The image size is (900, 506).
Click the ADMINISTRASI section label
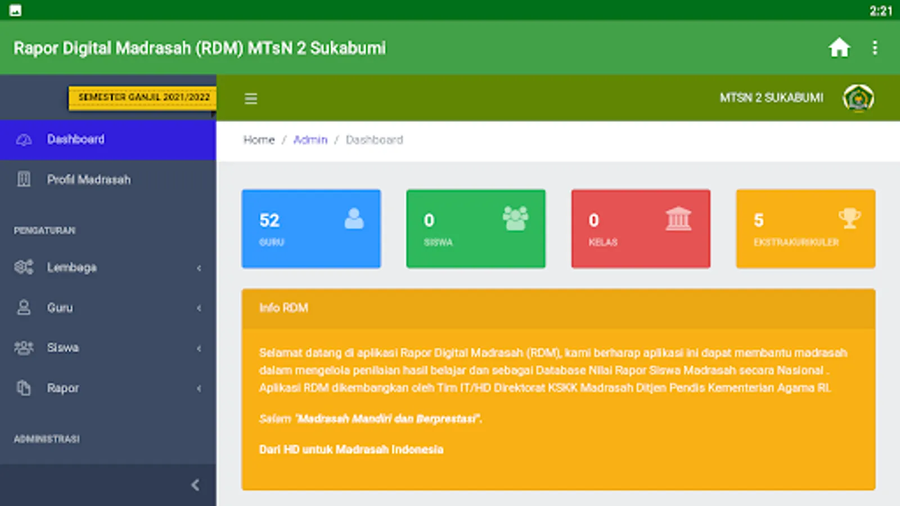pos(47,439)
